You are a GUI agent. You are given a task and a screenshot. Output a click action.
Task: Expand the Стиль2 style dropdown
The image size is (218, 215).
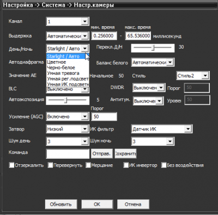(193, 75)
